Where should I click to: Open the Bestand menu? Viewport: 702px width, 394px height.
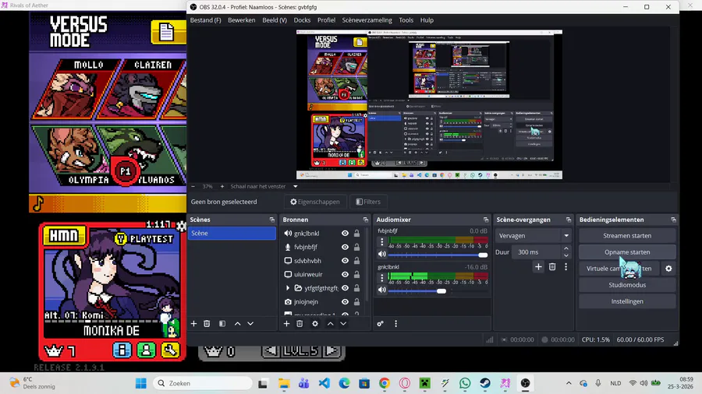(205, 20)
